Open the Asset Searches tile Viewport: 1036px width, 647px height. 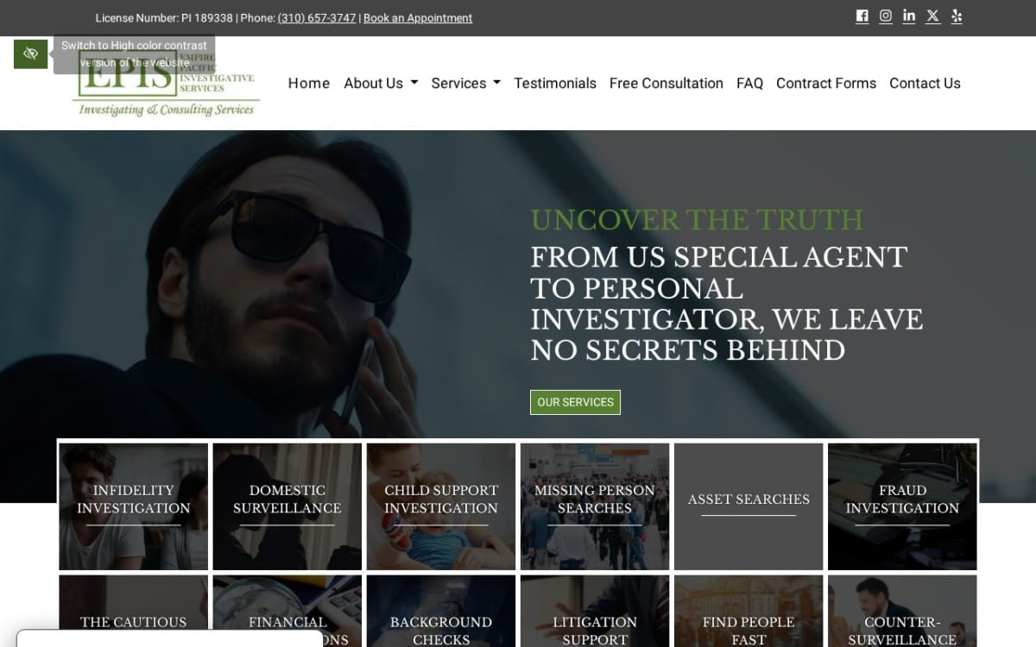(749, 506)
